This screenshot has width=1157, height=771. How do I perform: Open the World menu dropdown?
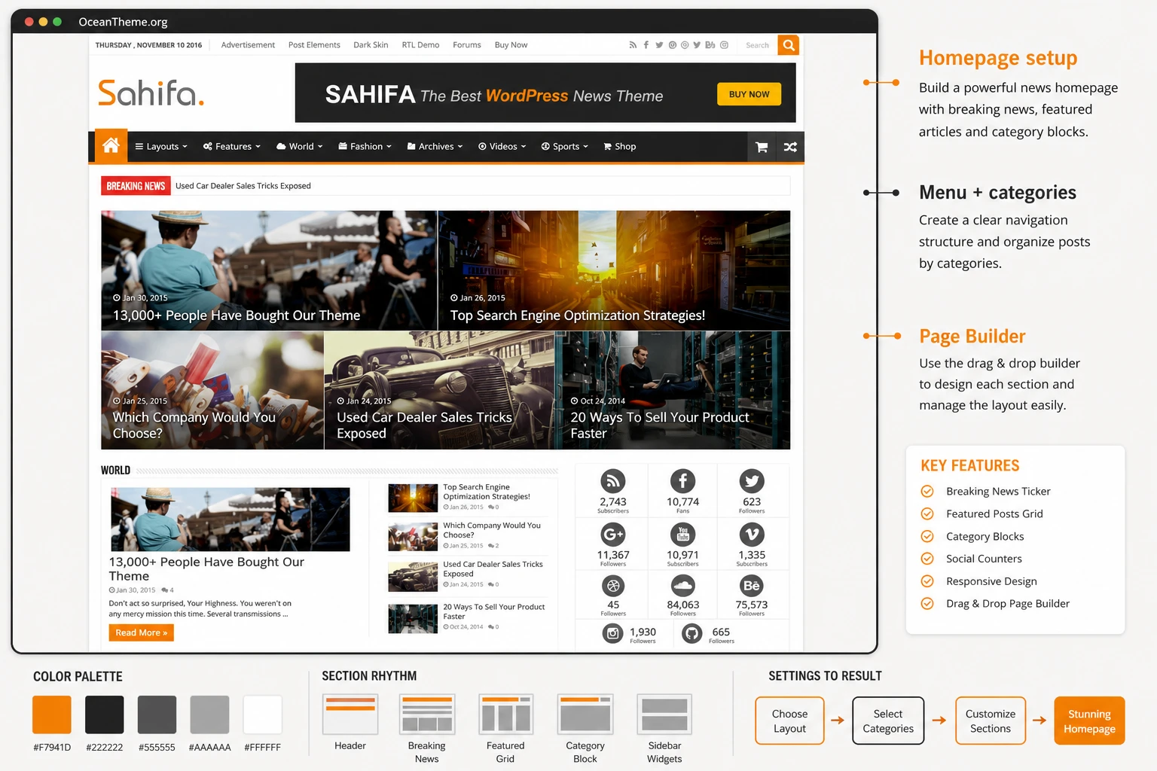pyautogui.click(x=300, y=147)
